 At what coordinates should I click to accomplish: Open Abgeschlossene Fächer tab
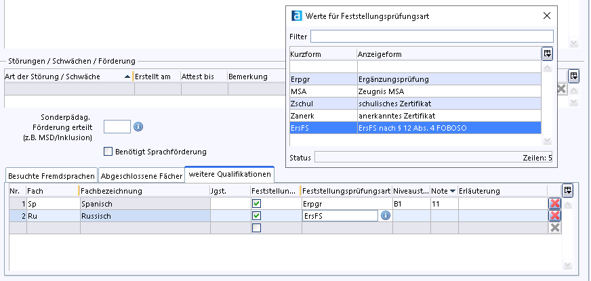pos(141,175)
